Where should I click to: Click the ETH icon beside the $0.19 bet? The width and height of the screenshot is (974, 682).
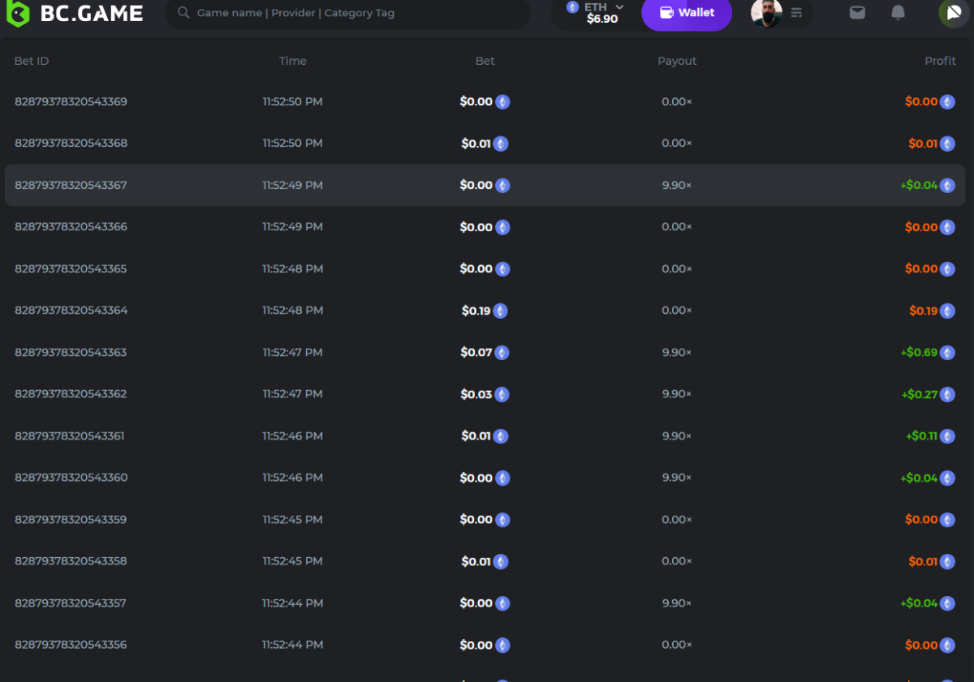(x=500, y=311)
